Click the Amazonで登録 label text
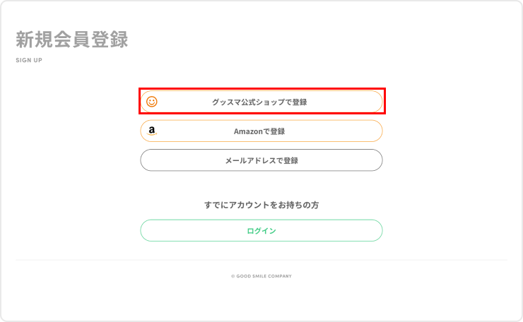523x322 pixels. (259, 131)
